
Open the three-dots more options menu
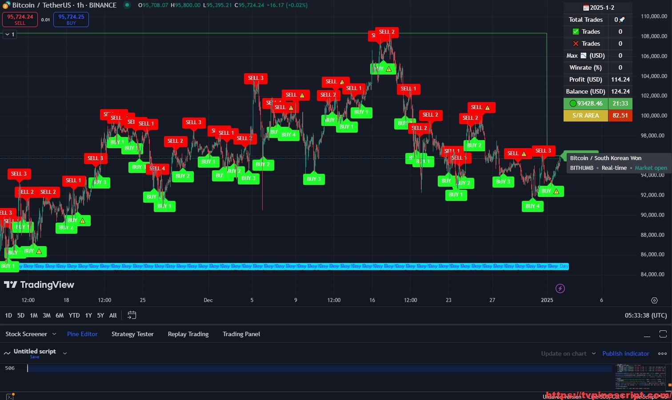662,353
